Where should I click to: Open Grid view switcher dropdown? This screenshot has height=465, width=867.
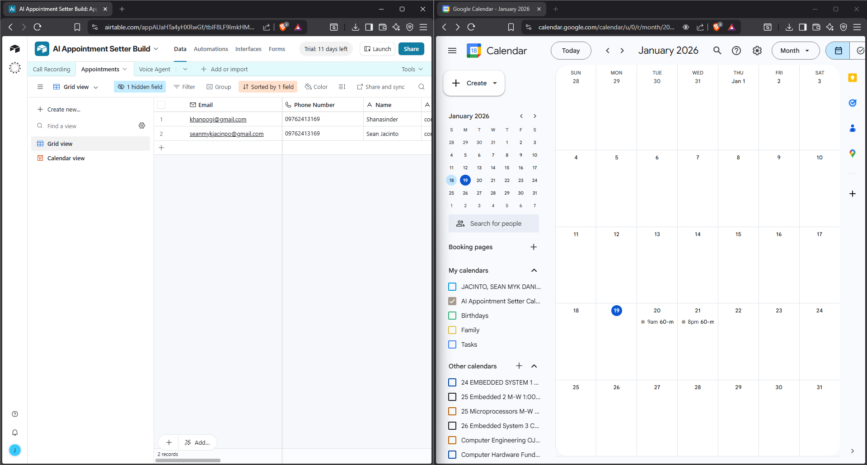[75, 87]
